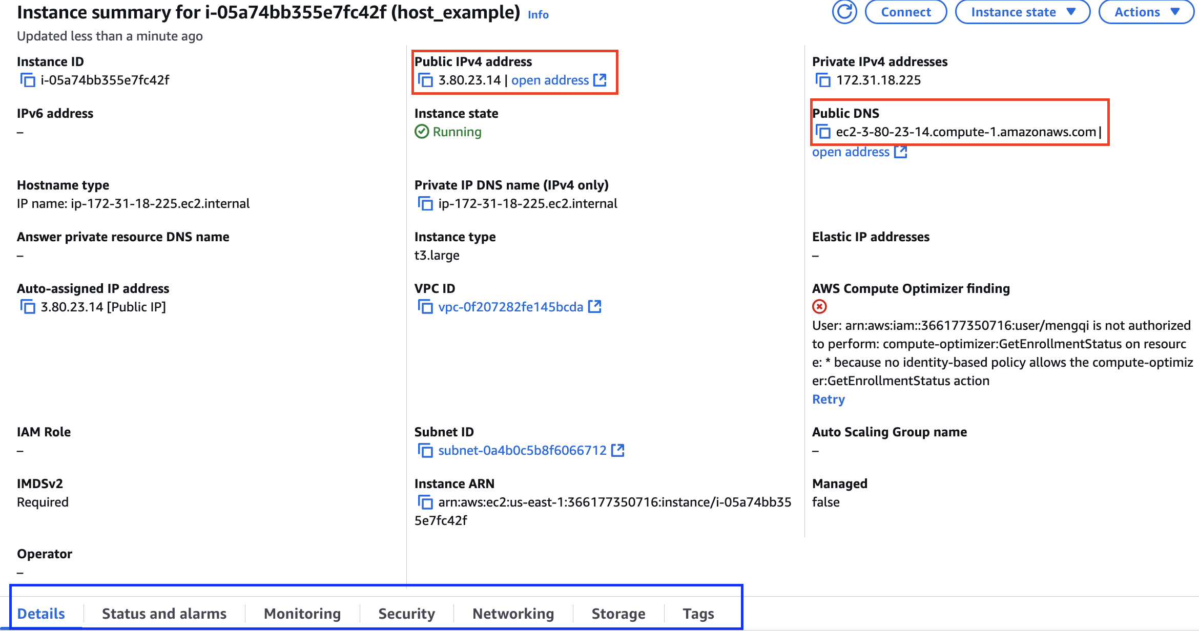Copy the Private IP DNS name
The height and width of the screenshot is (631, 1199).
point(425,204)
